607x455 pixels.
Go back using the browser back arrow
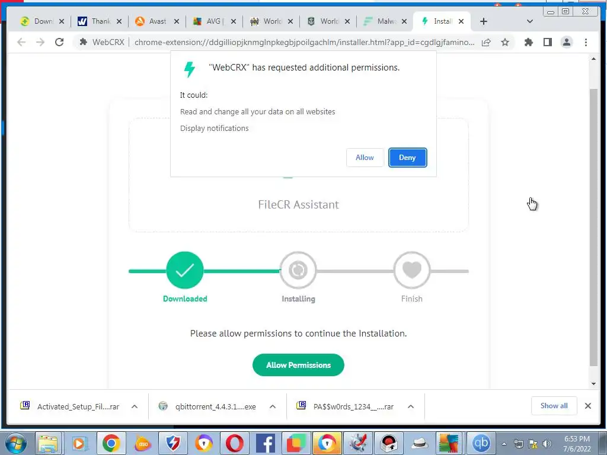[21, 42]
